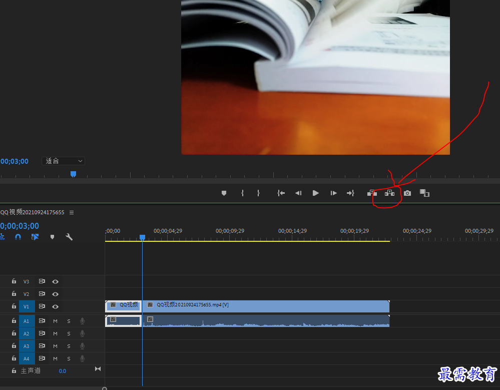Enable voice-over record on A1
Image resolution: width=500 pixels, height=390 pixels.
point(82,321)
